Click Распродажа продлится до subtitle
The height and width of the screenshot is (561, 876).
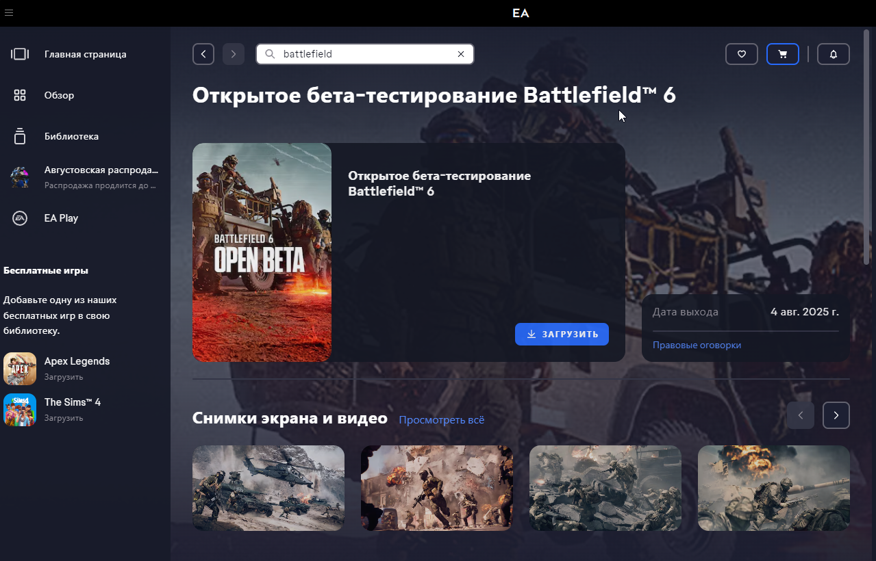pos(101,185)
